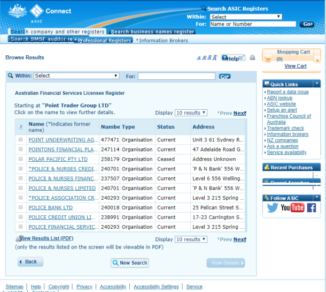Tick checkbox for POINTONS FINANCIAL PLA row
Viewport: 326px width, 292px height.
click(x=21, y=149)
